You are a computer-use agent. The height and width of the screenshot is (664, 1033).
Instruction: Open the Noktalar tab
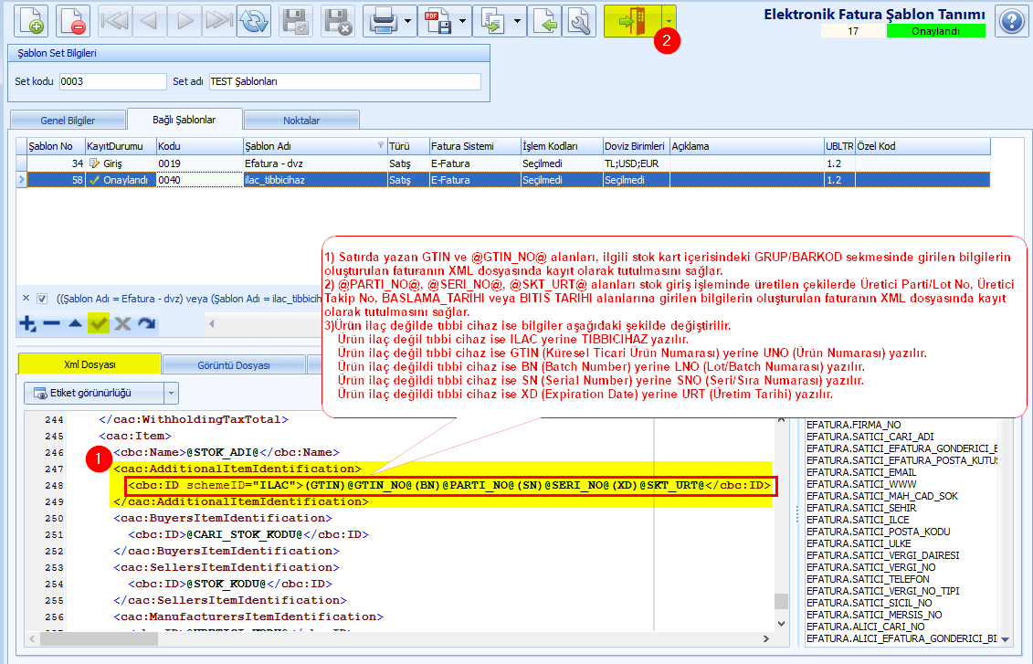pyautogui.click(x=301, y=120)
